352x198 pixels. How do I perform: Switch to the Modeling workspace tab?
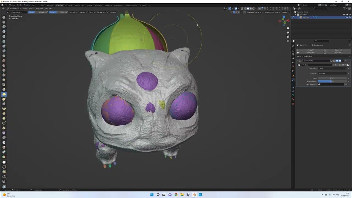tap(50, 5)
